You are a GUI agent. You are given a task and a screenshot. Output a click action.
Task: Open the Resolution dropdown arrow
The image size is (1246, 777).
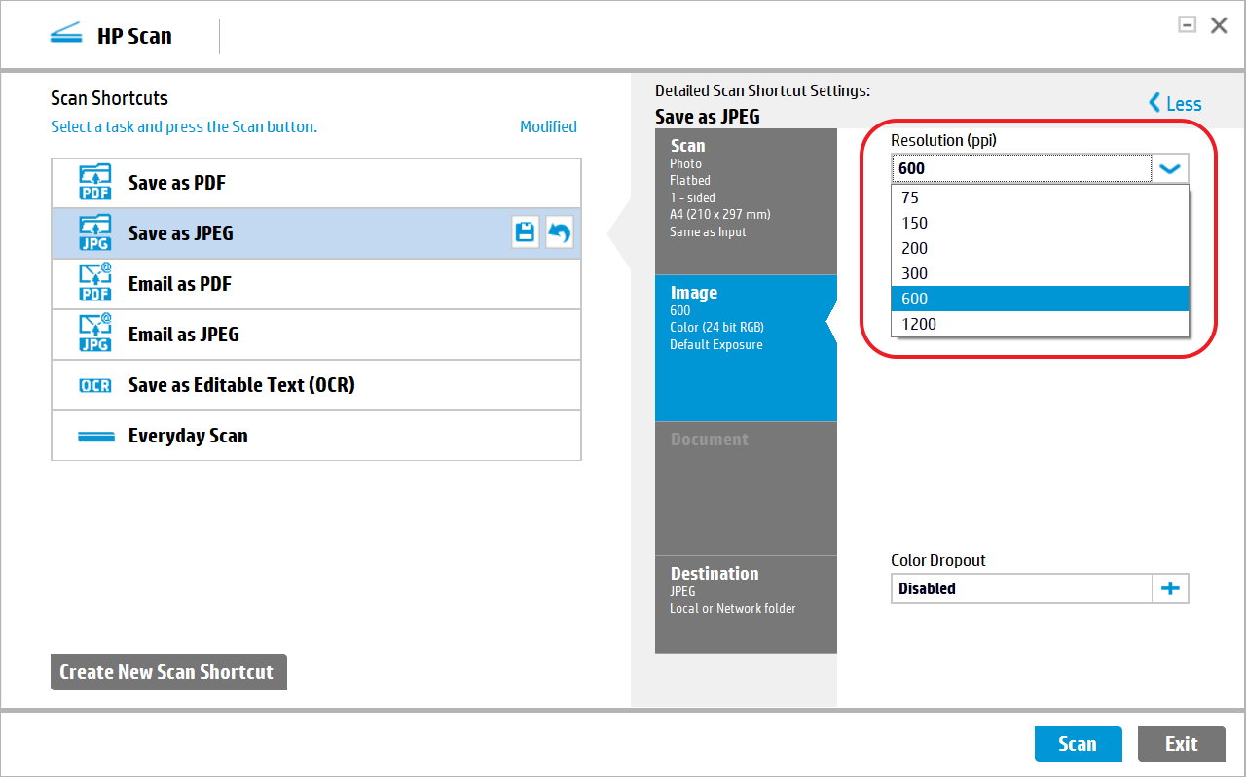coord(1169,167)
